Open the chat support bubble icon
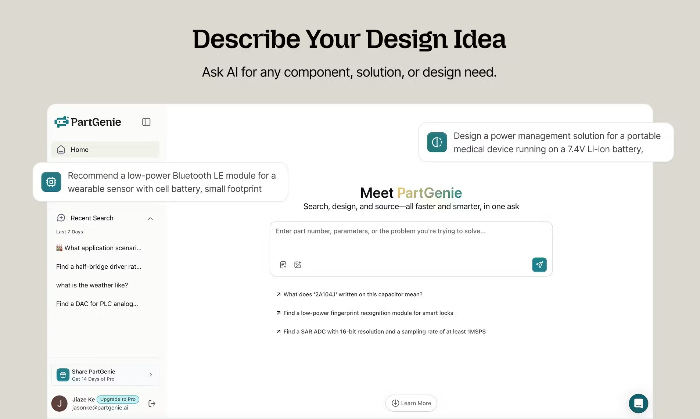Screen dimensions: 700x419 638,404
